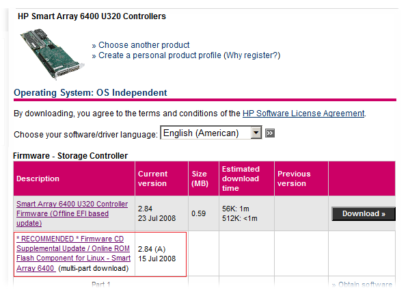Screen dimensions: 408x290
Task: Click the 0.59 size cell
Action: click(x=204, y=213)
